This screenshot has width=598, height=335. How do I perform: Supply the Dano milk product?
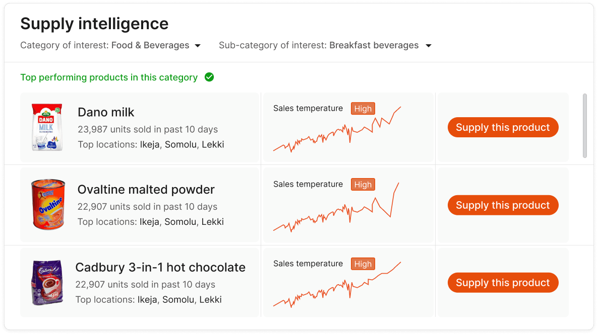[x=503, y=127]
